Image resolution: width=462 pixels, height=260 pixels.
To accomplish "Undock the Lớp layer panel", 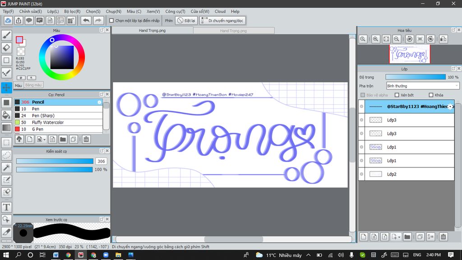I will (453, 69).
